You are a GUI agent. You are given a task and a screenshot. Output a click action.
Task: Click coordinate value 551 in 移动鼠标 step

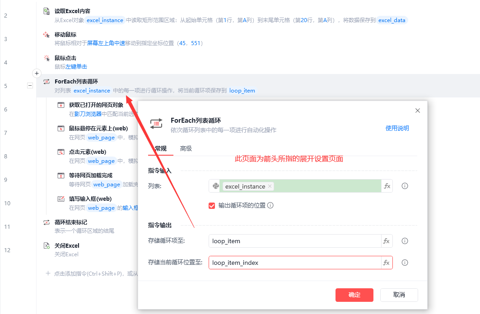click(x=196, y=43)
